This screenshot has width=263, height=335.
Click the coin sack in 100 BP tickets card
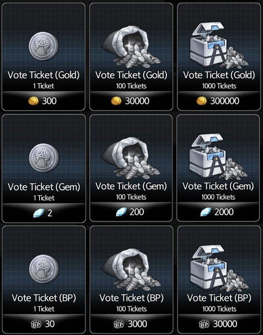pos(131,270)
